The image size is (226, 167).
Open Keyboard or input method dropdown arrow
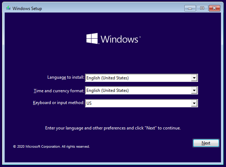194,103
